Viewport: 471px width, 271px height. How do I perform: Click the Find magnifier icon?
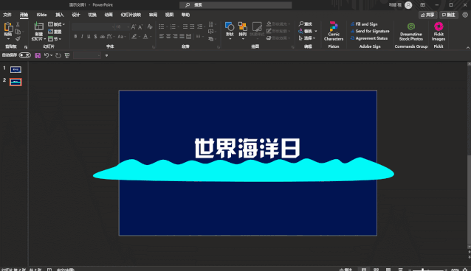click(x=301, y=24)
